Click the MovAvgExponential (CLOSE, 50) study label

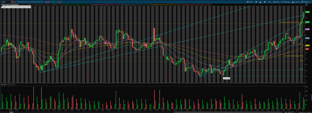tap(133, 4)
